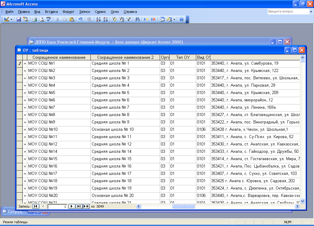Open the New Object dropdown arrow
This screenshot has width=314, height=226.
pos(174,19)
